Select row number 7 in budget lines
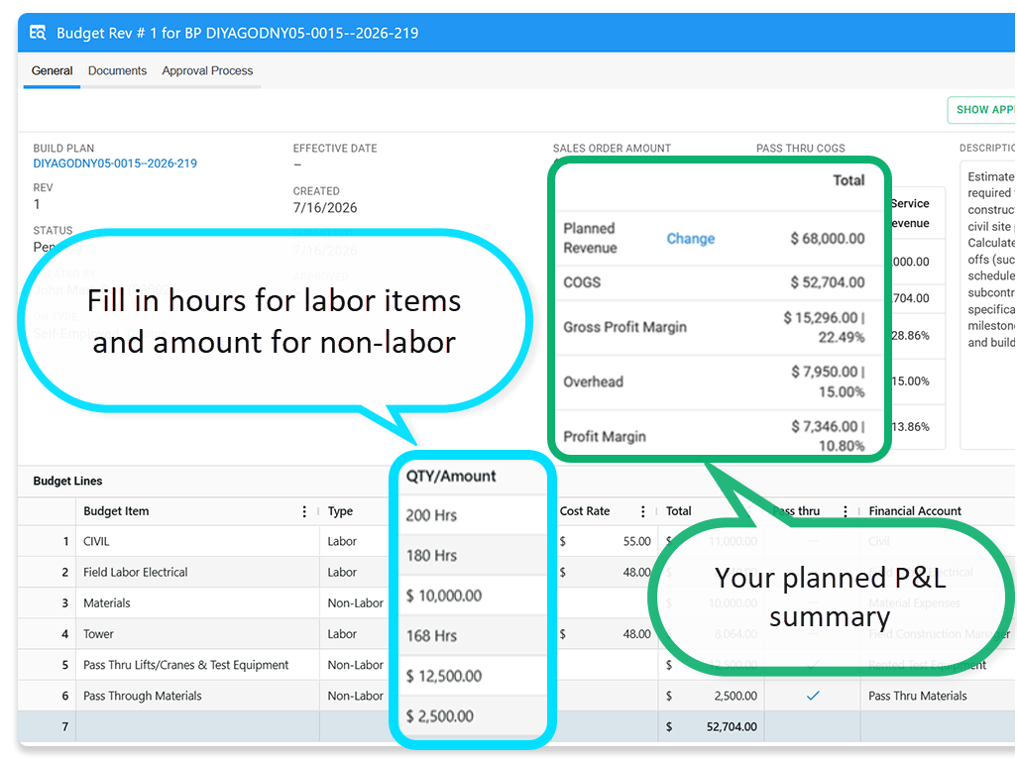Viewport: 1017px width, 761px height. pos(64,726)
